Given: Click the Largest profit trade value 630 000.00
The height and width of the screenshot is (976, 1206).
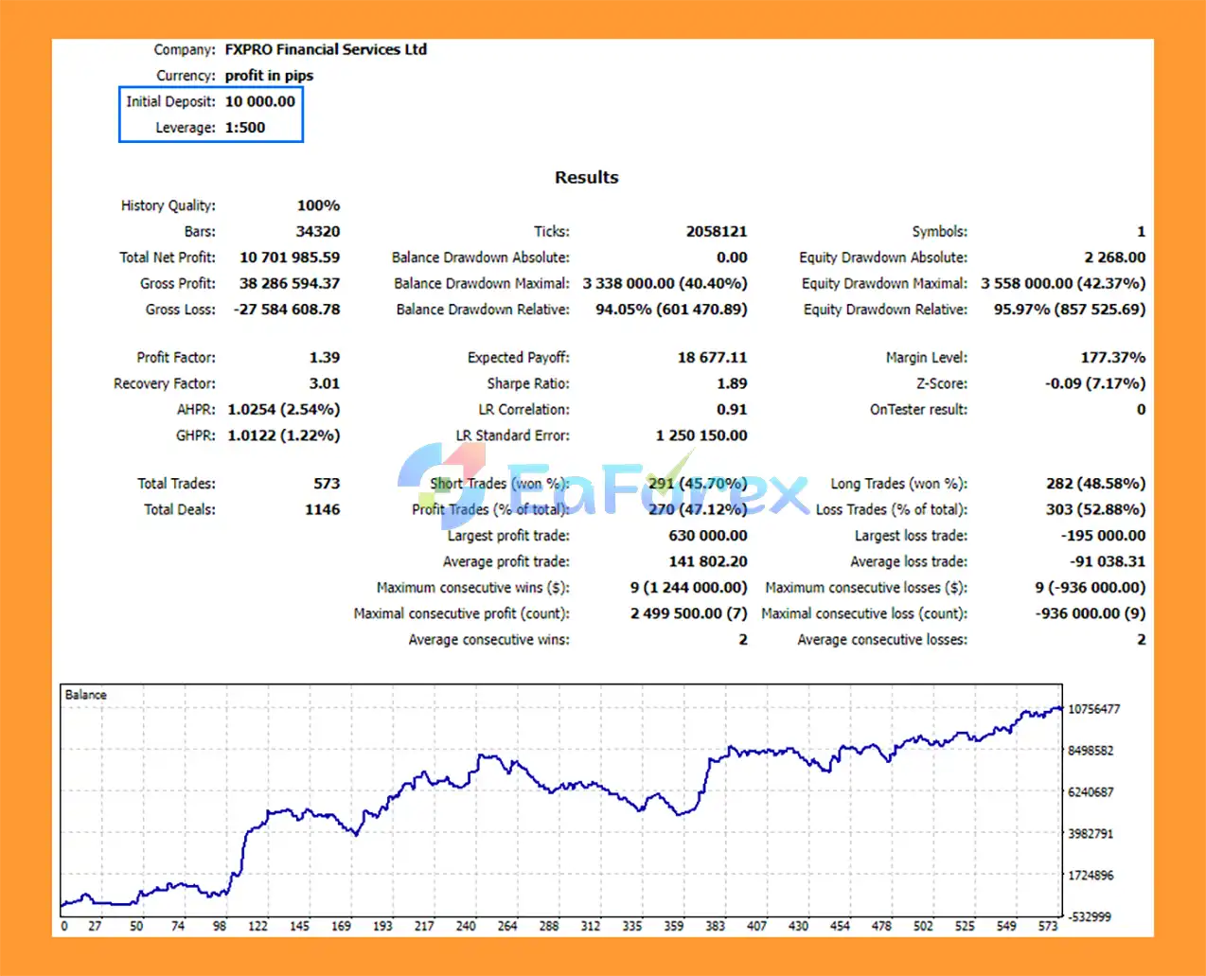Looking at the screenshot, I should click(708, 536).
